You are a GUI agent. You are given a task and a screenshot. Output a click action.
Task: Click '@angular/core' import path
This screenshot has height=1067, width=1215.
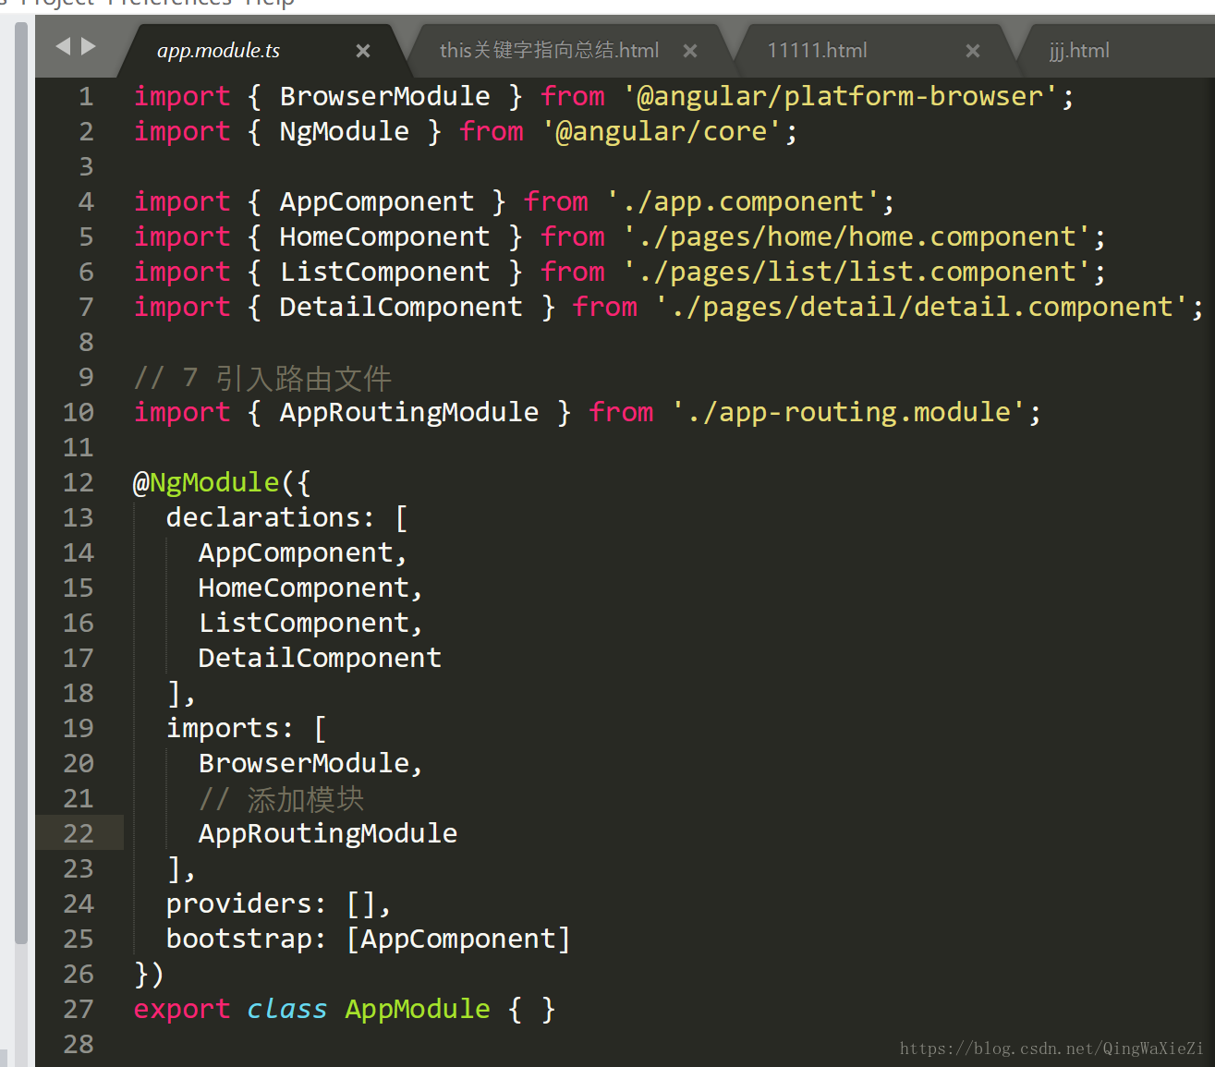pos(662,131)
